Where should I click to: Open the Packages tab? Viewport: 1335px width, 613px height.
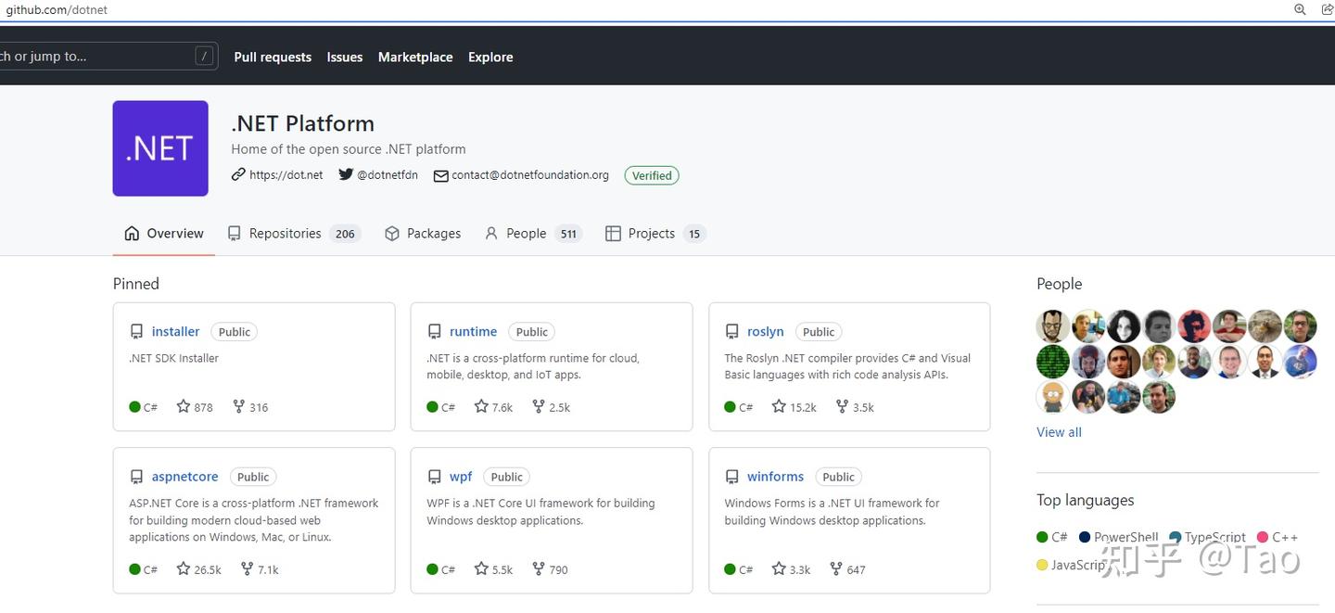[x=423, y=234]
